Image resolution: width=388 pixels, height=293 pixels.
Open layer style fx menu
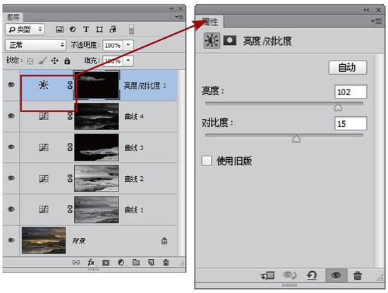(92, 262)
